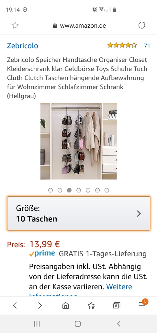Open the tabs switcher showing 8
The height and width of the screenshot is (333, 157).
tap(117, 305)
